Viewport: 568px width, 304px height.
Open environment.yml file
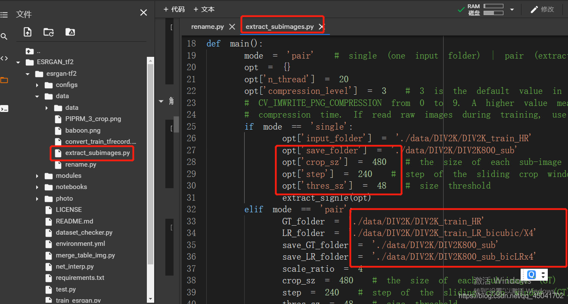[80, 244]
